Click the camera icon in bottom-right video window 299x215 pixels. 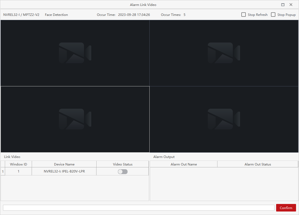tap(224, 119)
